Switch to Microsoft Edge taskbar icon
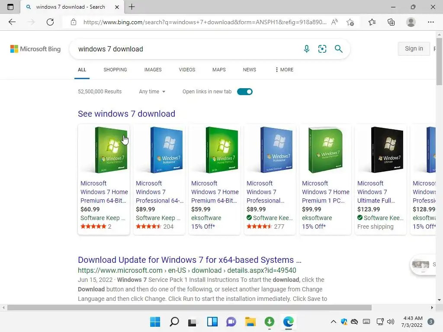The width and height of the screenshot is (443, 332). [289, 322]
